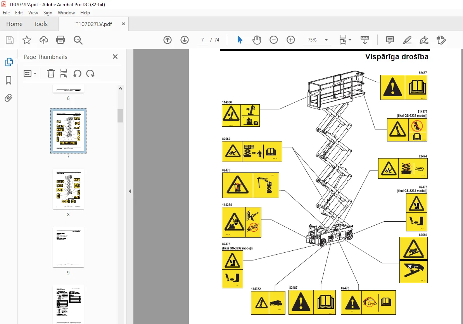Go to the Home view

click(14, 24)
